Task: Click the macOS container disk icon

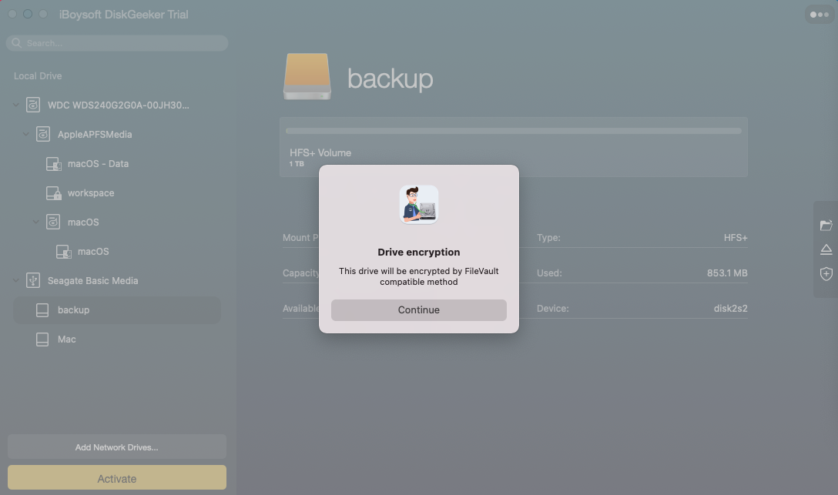Action: pos(53,222)
